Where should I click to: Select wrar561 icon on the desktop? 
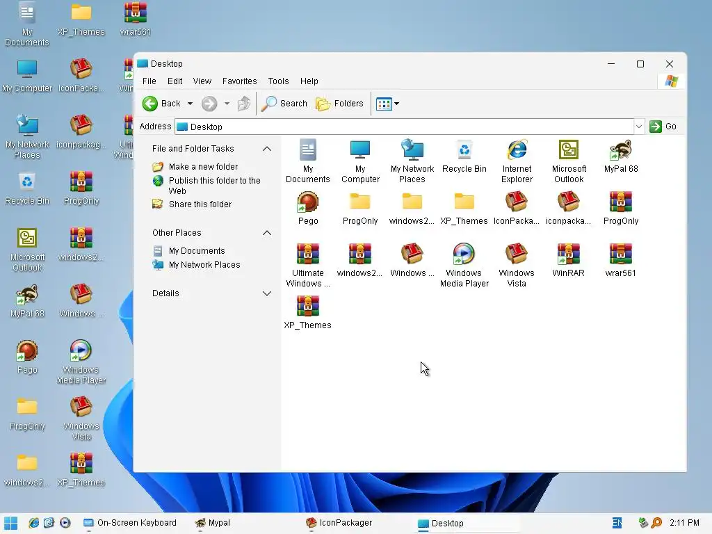coord(136,19)
